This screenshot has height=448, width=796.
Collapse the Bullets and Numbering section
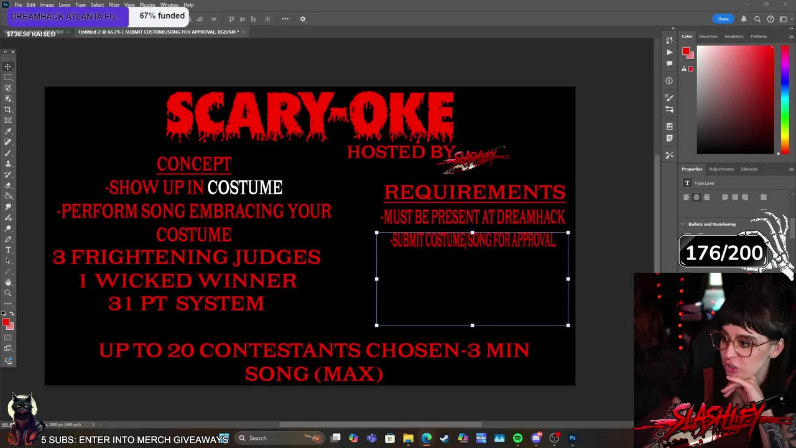[683, 224]
